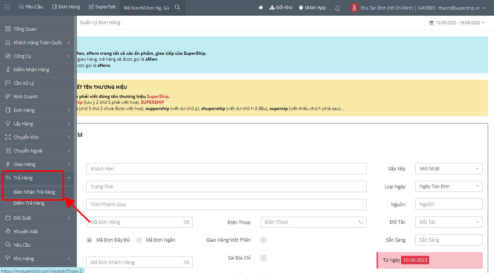Click the Kinh Doanh palette icon
494x273 pixels.
[x=8, y=96]
